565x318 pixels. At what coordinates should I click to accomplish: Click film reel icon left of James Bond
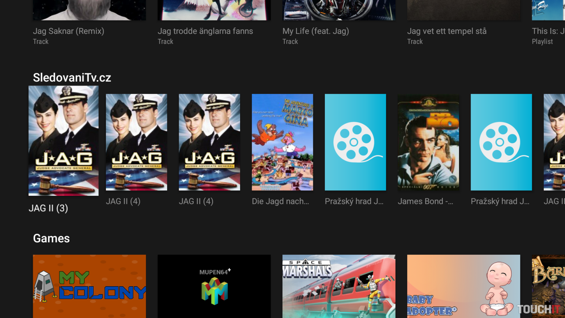pyautogui.click(x=355, y=142)
